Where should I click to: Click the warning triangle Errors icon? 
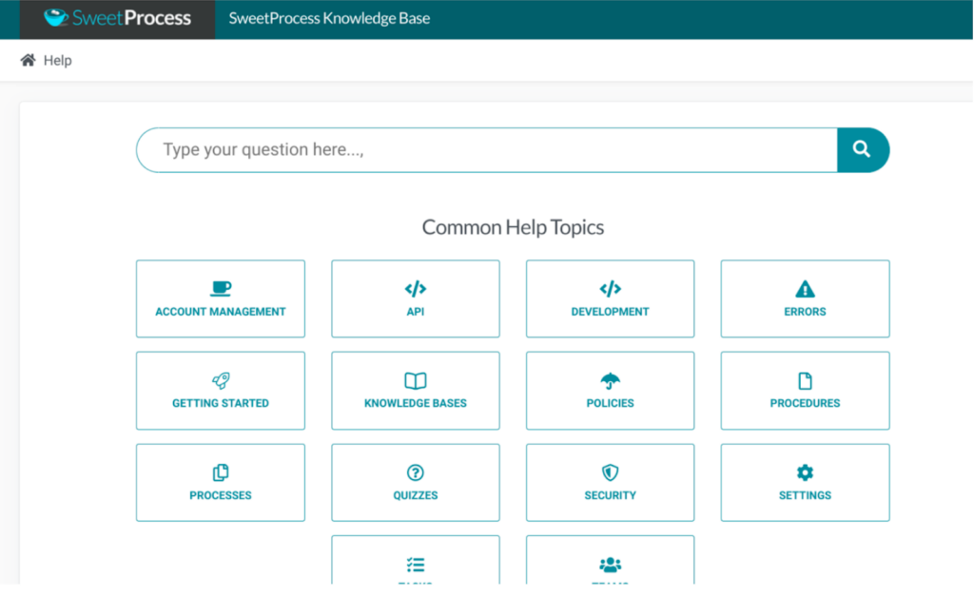coord(805,289)
